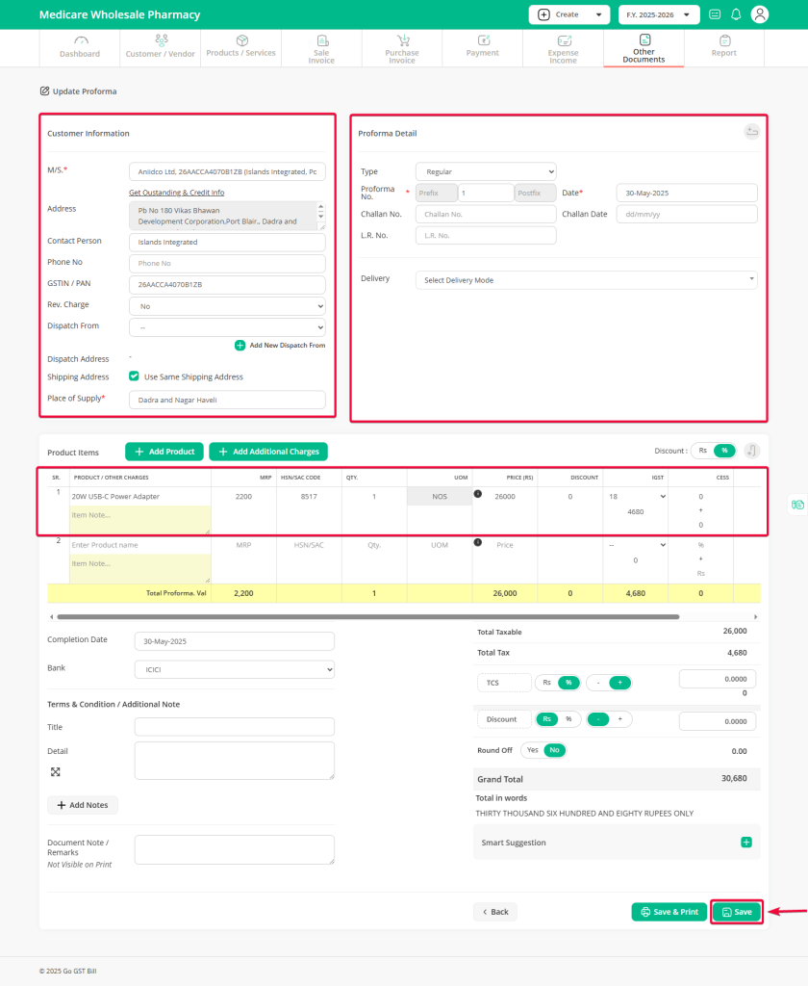Expand the Detail text area using its expand icon

coord(55,771)
